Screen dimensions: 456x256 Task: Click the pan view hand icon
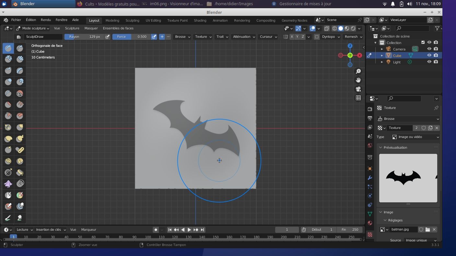click(x=358, y=80)
